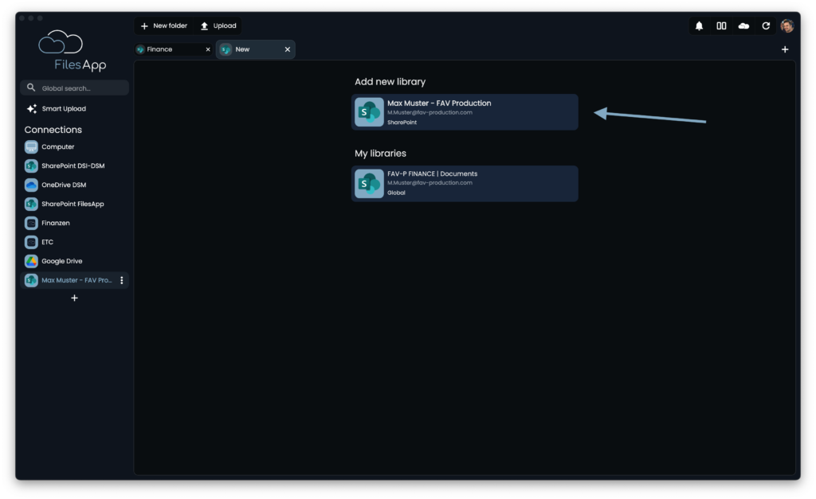Refresh using the reload icon
Image resolution: width=816 pixels, height=499 pixels.
[x=766, y=26]
